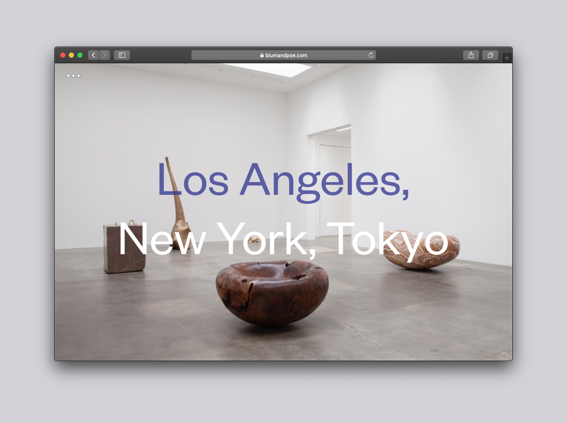Open the Share menu in toolbar

point(471,55)
